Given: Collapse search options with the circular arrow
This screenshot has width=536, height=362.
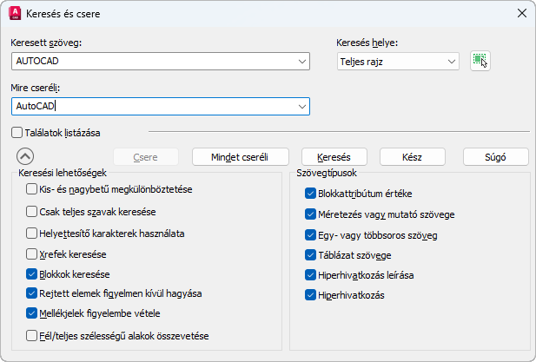Looking at the screenshot, I should 25,156.
